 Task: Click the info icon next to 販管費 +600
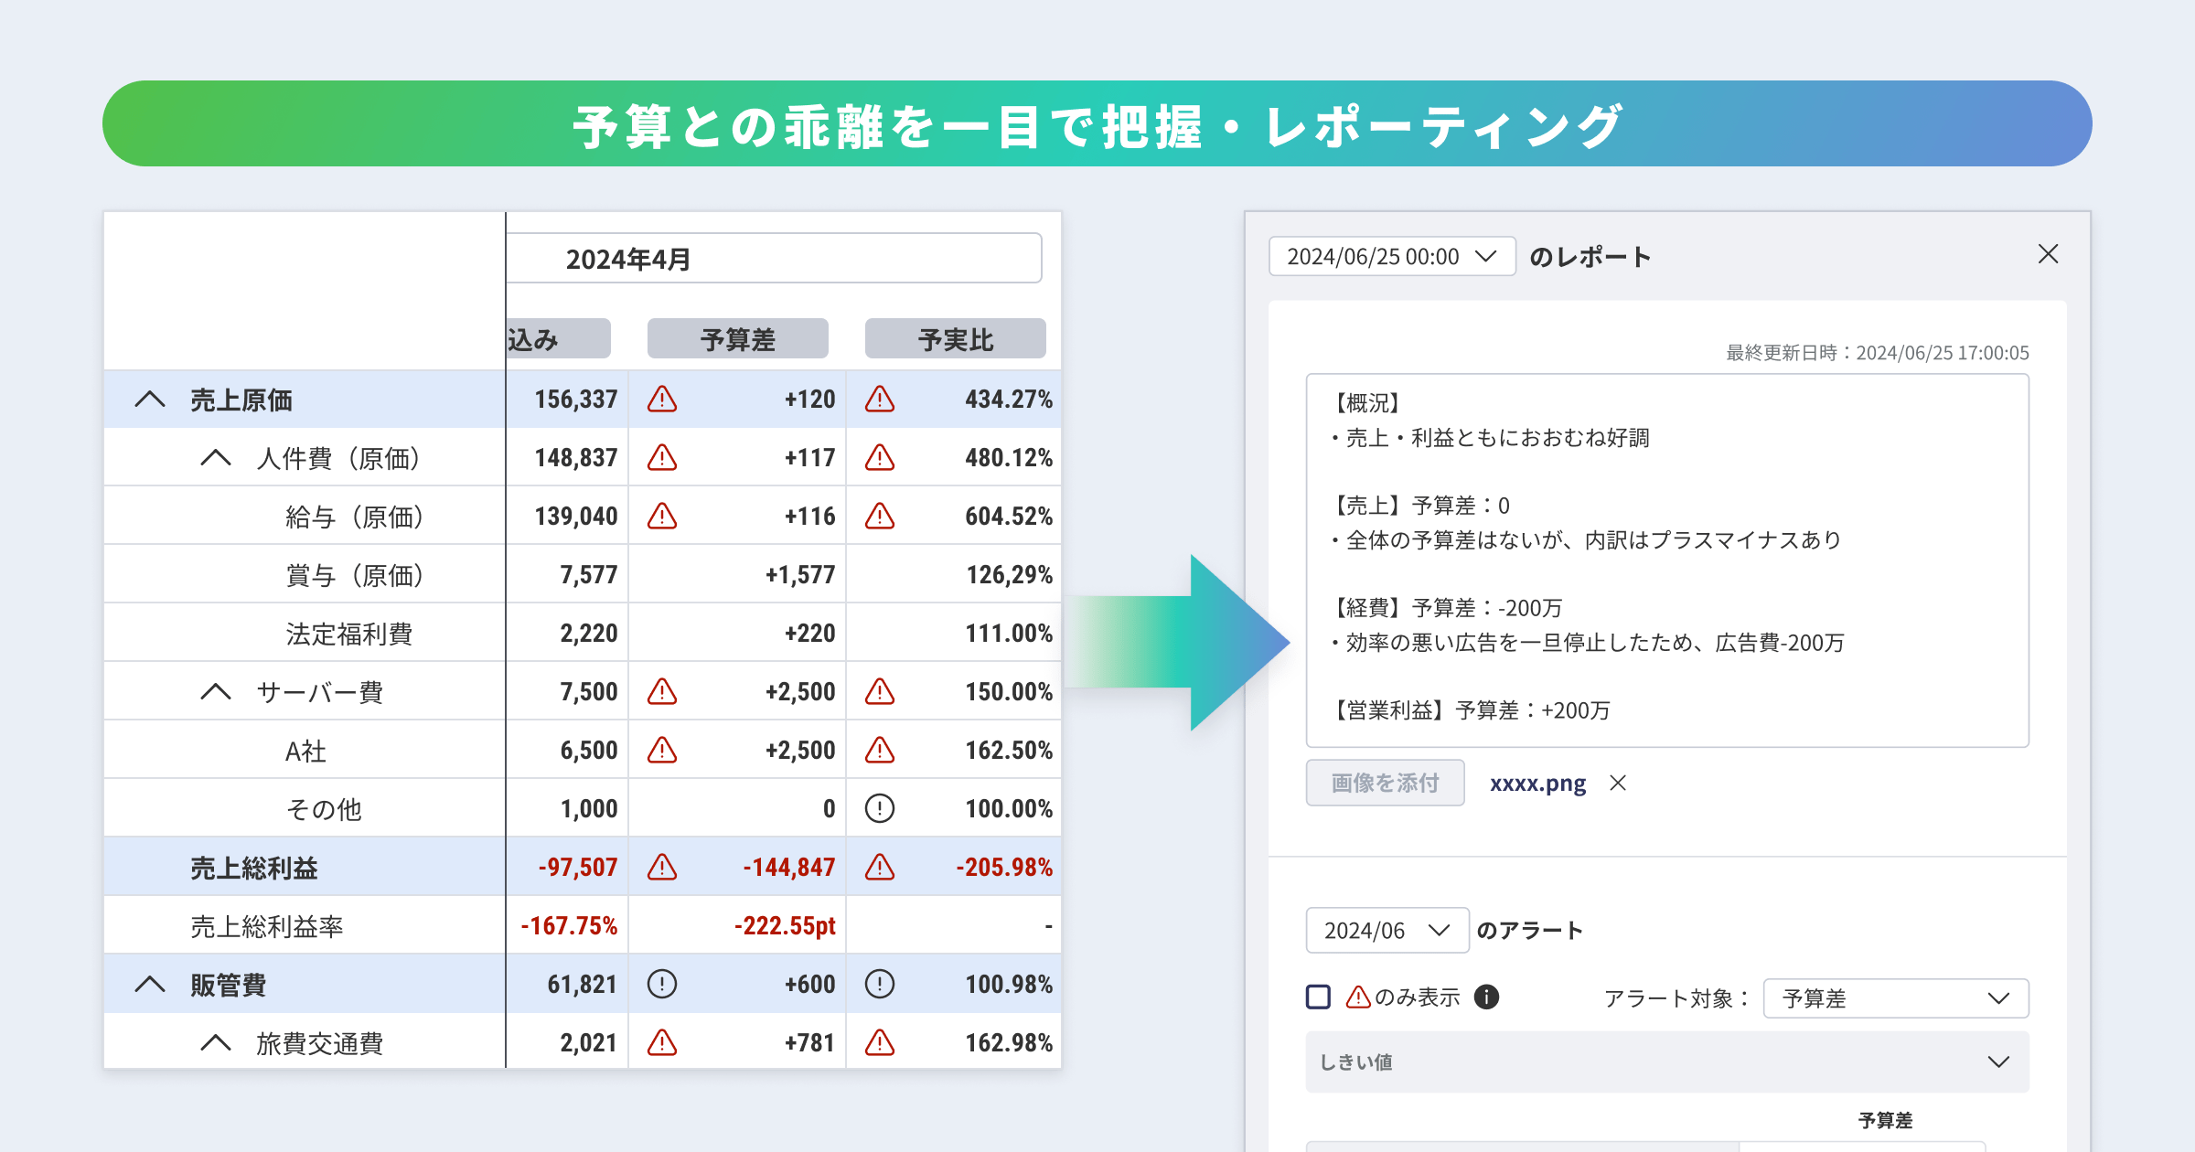[x=661, y=984]
